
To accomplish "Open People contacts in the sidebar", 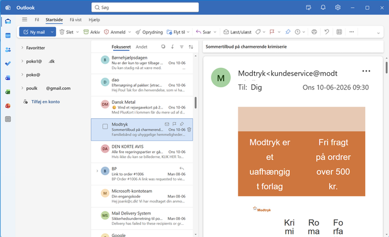I will tap(8, 50).
